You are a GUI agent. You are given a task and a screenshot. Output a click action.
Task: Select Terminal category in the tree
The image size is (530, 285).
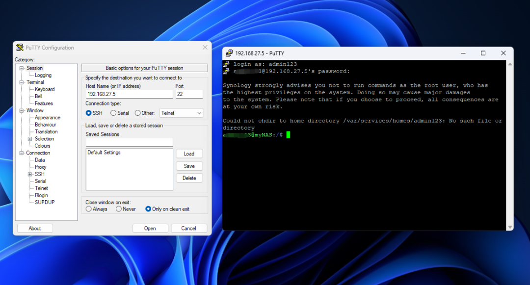[35, 82]
